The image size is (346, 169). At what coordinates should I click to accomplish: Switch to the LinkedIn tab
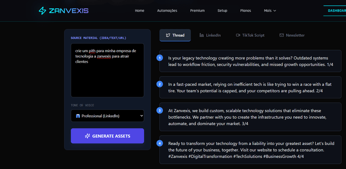pyautogui.click(x=210, y=35)
